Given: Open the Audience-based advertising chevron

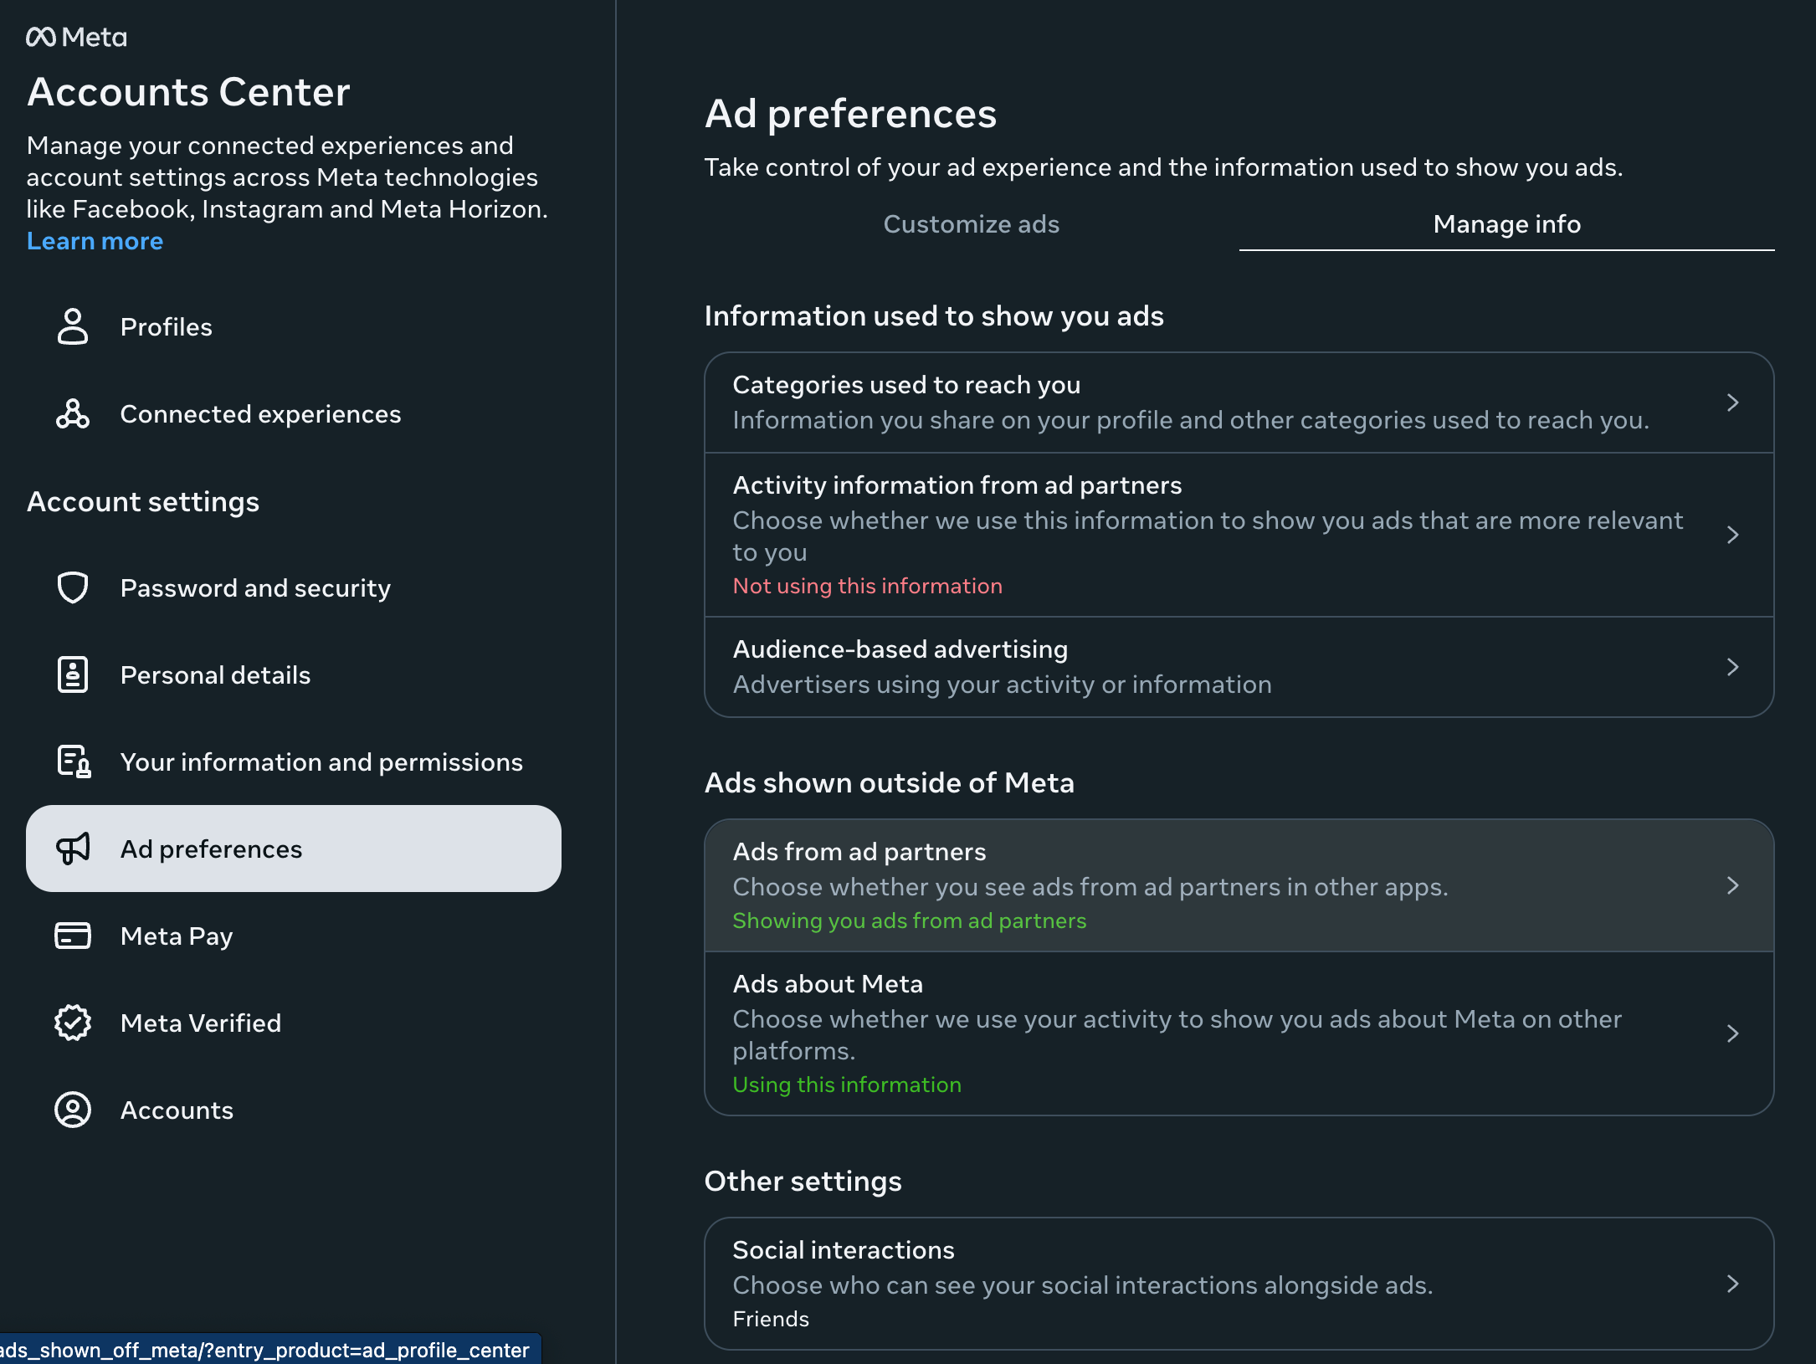Looking at the screenshot, I should point(1732,667).
